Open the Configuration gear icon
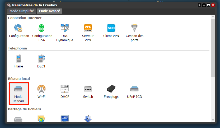The height and width of the screenshot is (128, 220). coord(18,28)
